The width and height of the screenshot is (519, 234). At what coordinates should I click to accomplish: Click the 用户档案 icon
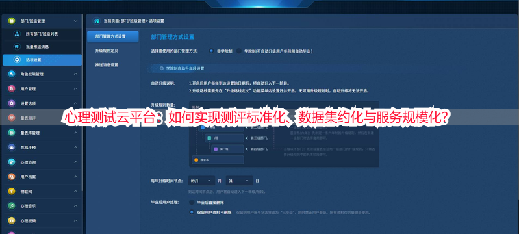(12, 177)
